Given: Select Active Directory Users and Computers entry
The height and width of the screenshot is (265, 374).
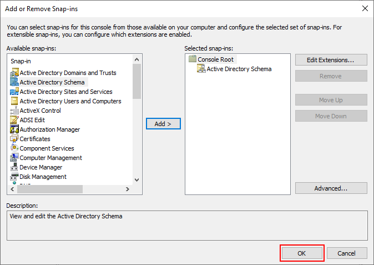Looking at the screenshot, I should click(x=70, y=101).
